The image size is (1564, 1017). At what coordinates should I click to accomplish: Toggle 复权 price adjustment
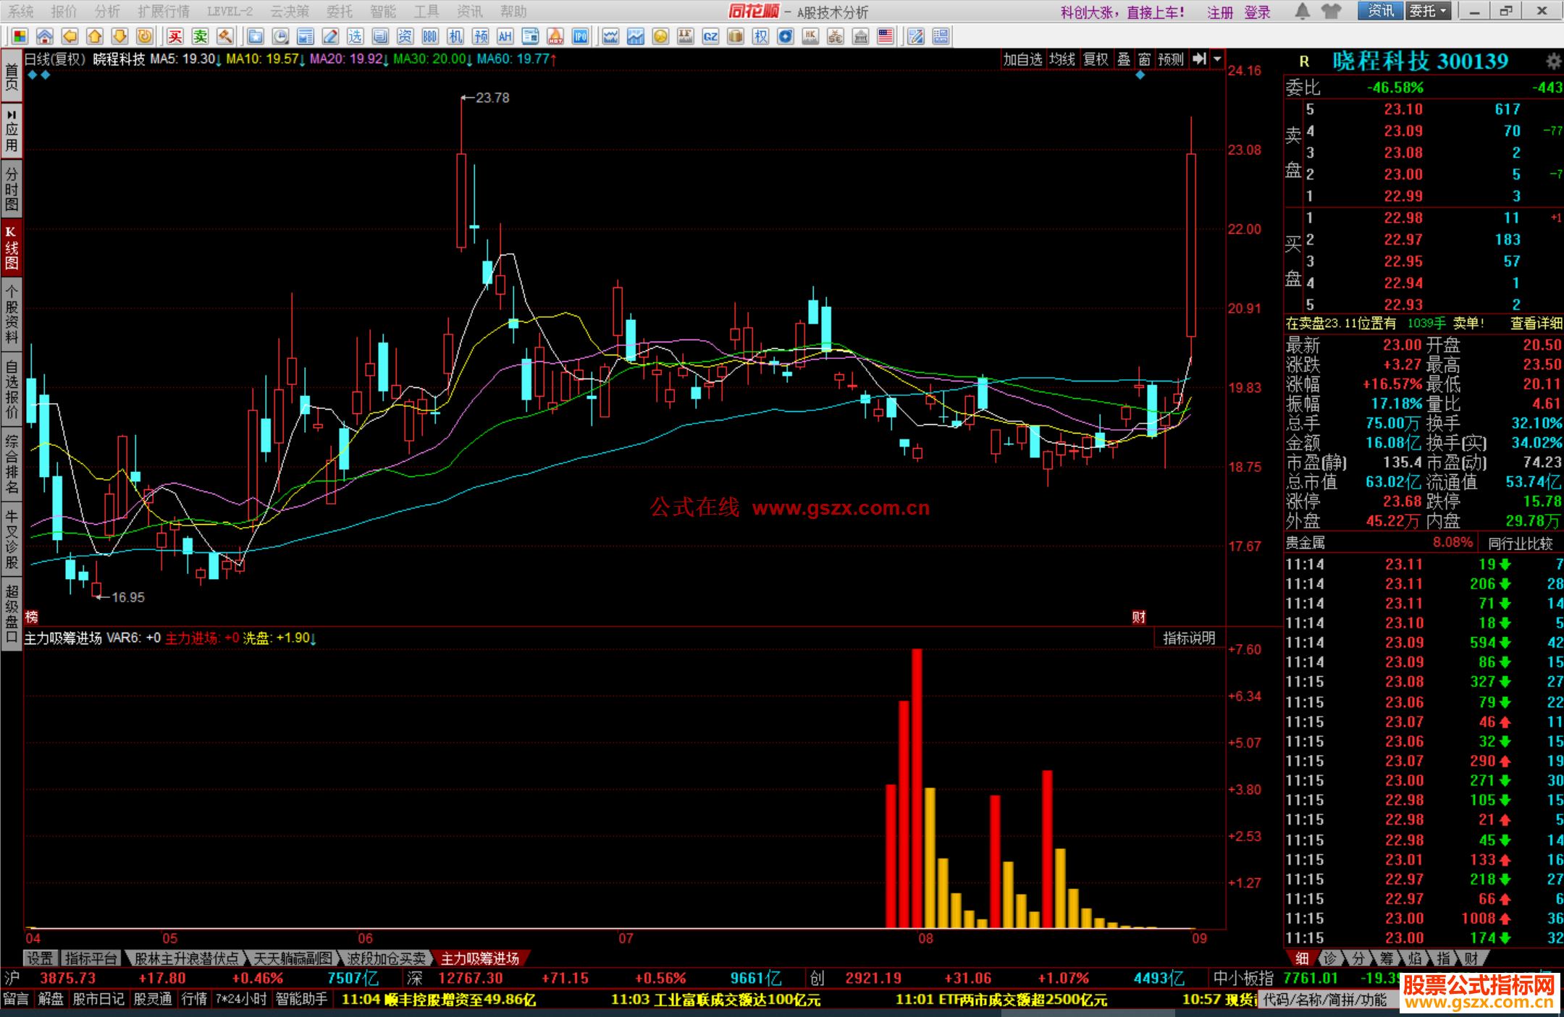coord(1096,59)
